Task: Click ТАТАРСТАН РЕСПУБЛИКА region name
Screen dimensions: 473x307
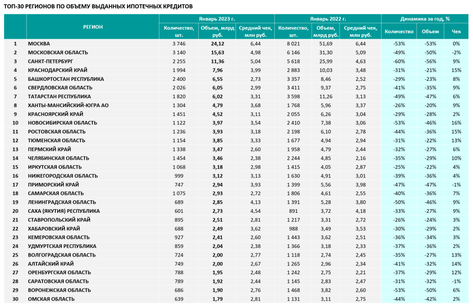Action: [59, 96]
